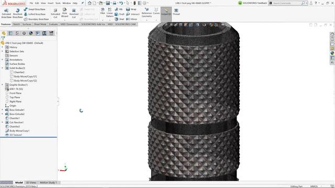
Task: Expand the Curves dropdown arrow
Action: coord(156,20)
